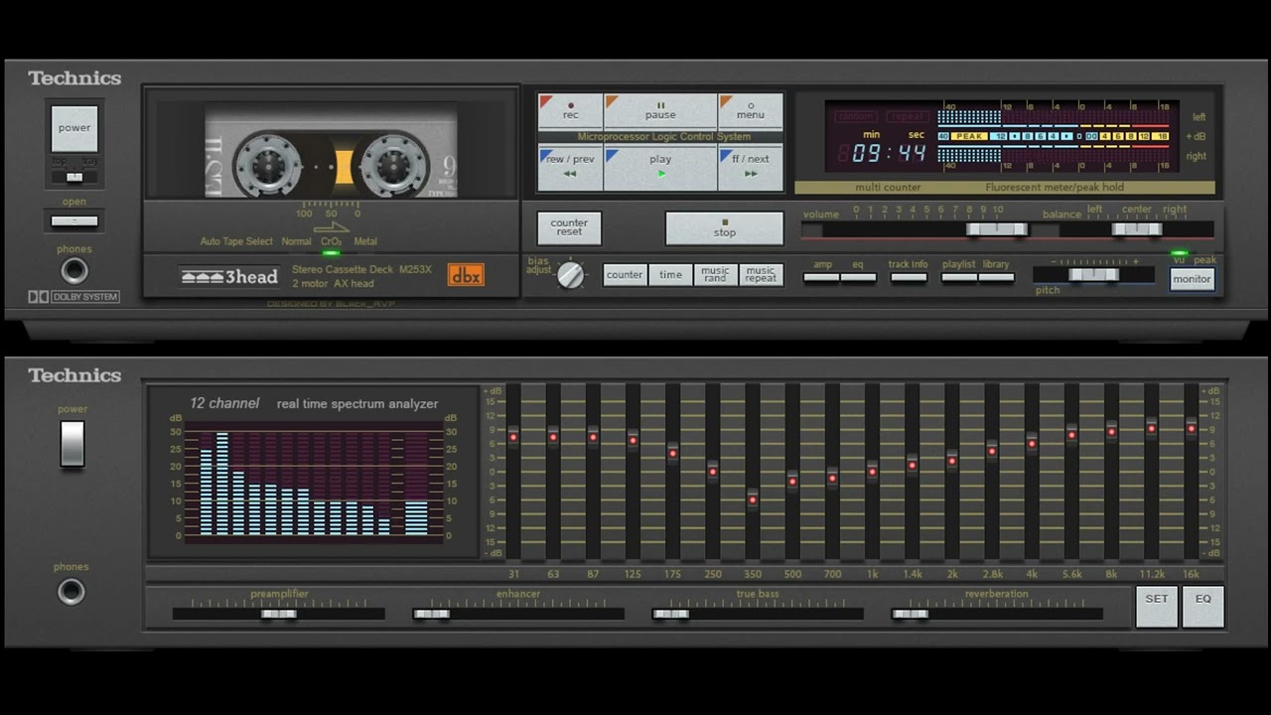Flip the equalizer power switch

tap(72, 444)
